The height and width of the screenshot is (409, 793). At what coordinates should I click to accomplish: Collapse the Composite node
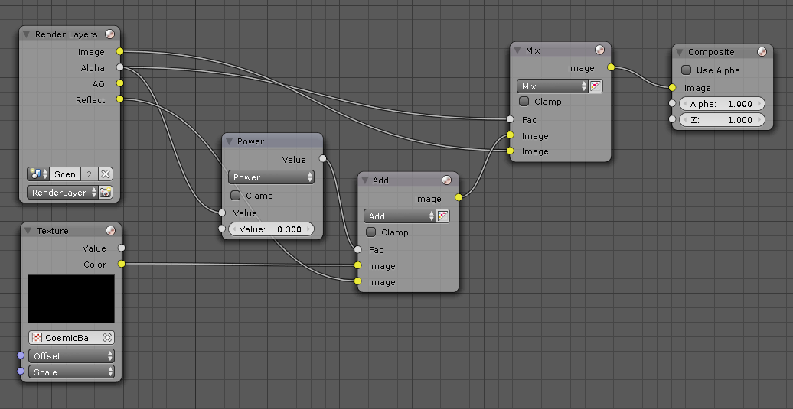pos(679,52)
